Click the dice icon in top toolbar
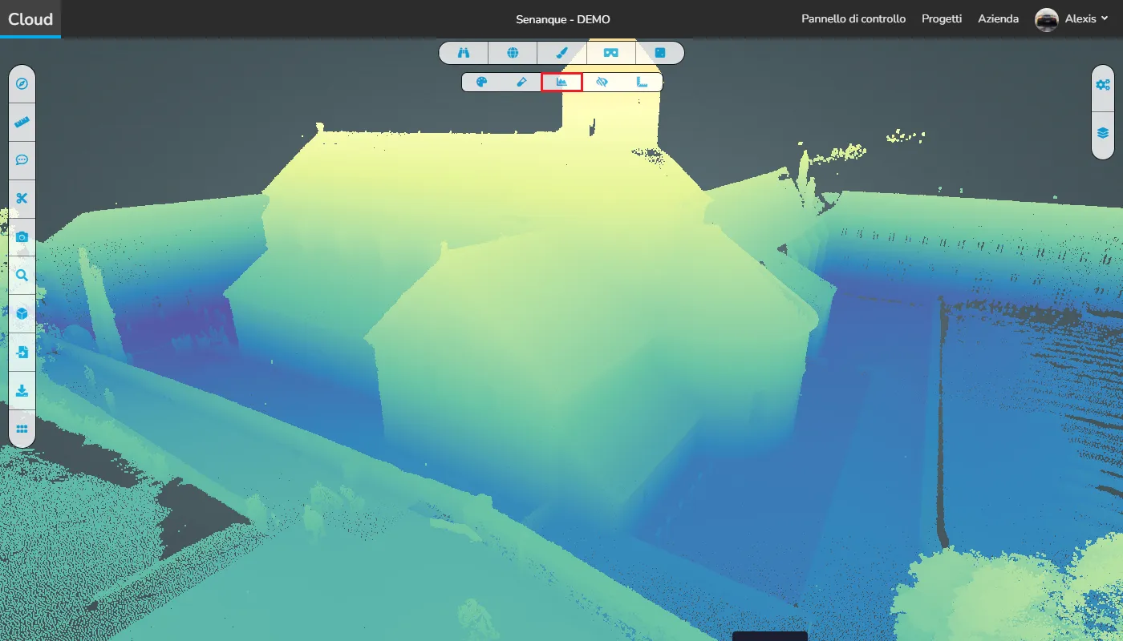This screenshot has width=1123, height=641. coord(660,53)
